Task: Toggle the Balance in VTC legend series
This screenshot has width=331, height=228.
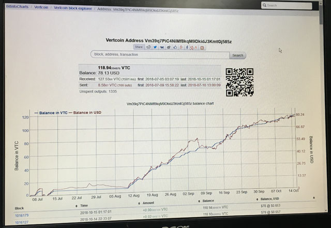Action: click(51, 113)
